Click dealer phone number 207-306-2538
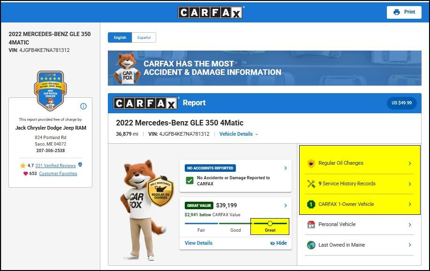Screen dimensions: 430x271 (x=51, y=151)
